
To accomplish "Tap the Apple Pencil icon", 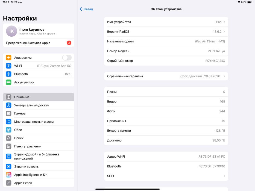I will tap(9, 183).
